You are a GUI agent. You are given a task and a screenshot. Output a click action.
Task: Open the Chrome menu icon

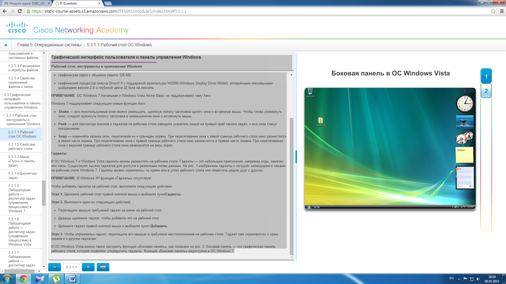(502, 11)
